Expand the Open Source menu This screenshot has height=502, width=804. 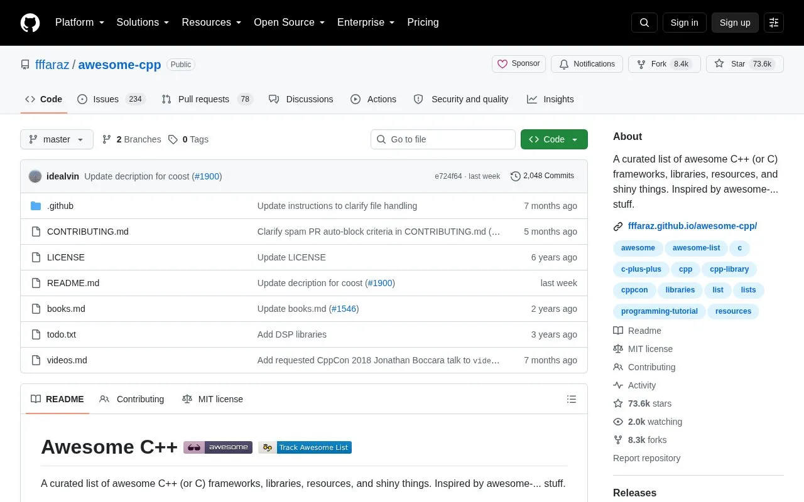[289, 23]
